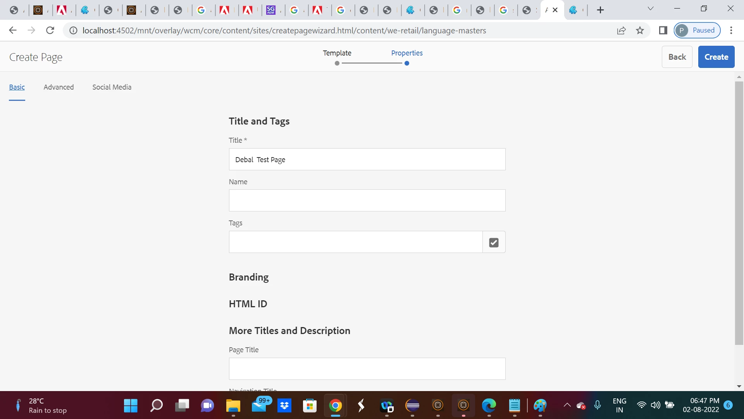Switch to the Advanced tab
This screenshot has height=419, width=744.
(59, 87)
